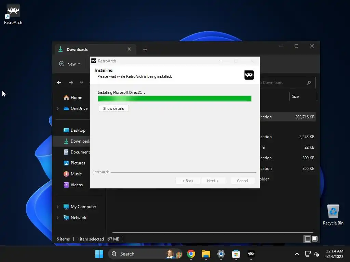Open recent locations dropdown chevron
Viewport: 350px width, 262px height.
coord(81,83)
